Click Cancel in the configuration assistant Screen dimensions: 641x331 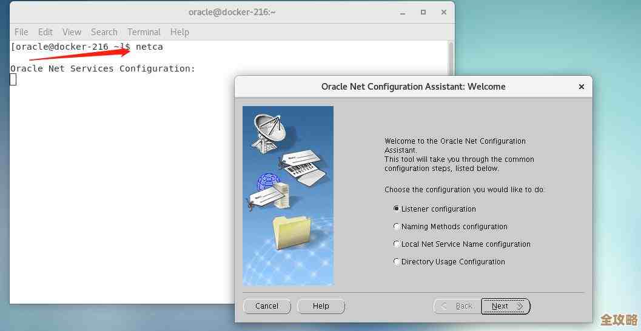[267, 306]
